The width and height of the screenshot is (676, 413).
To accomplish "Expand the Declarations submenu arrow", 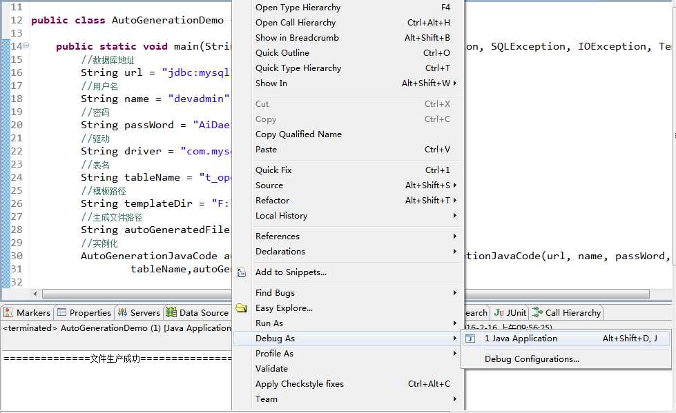I will point(454,251).
